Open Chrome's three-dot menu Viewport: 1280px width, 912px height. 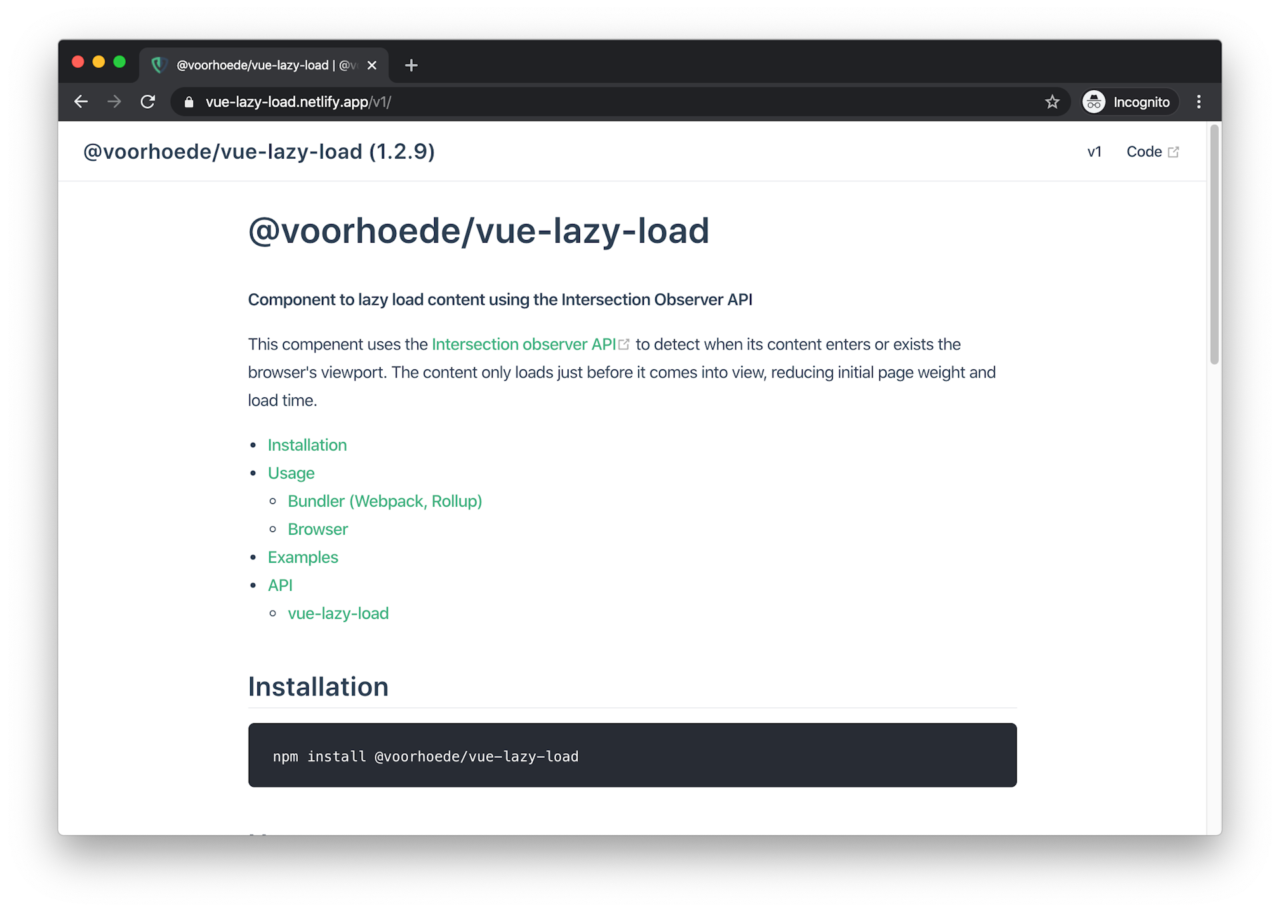click(1198, 101)
